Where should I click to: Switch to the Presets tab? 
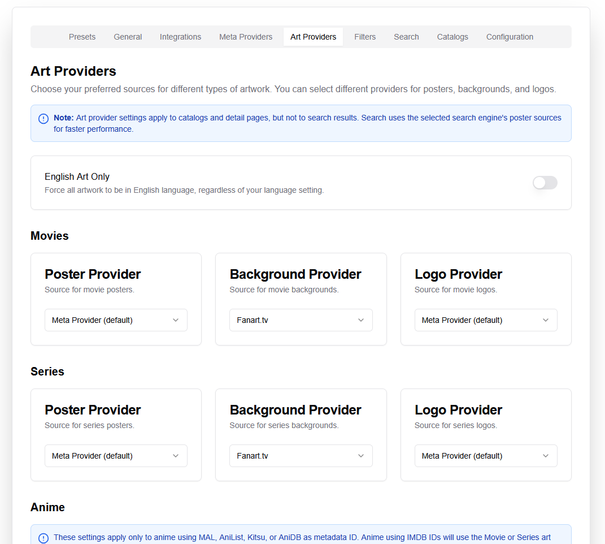(82, 37)
